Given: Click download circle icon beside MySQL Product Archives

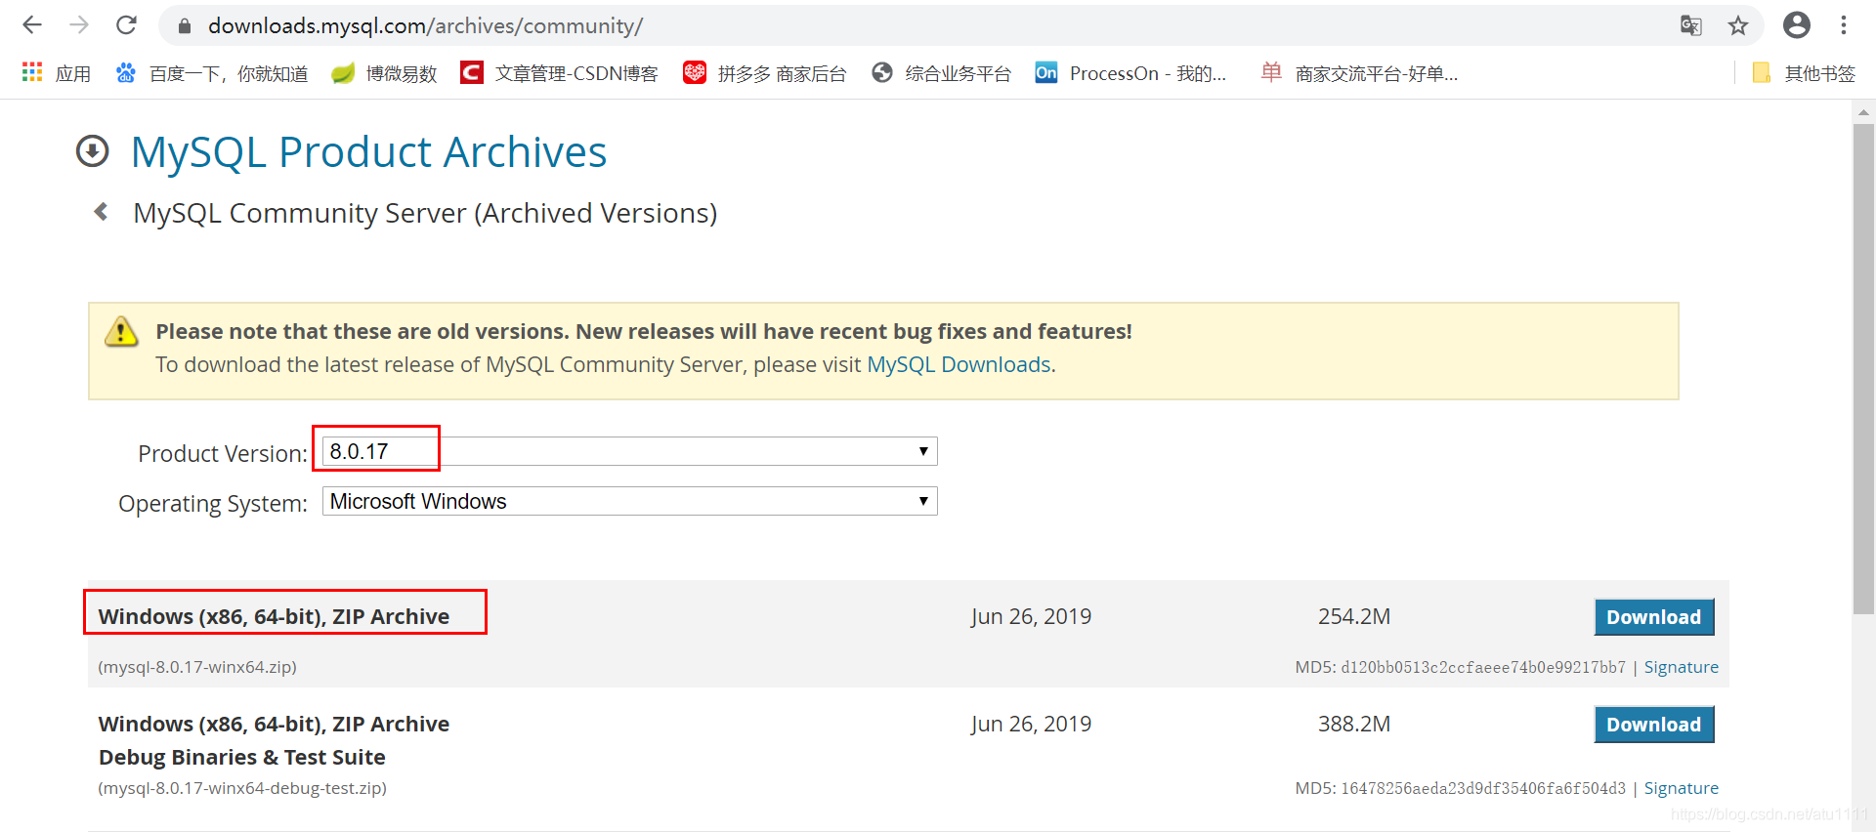Looking at the screenshot, I should pyautogui.click(x=93, y=151).
